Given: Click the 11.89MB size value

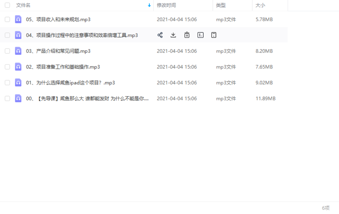Looking at the screenshot, I should pos(265,98).
